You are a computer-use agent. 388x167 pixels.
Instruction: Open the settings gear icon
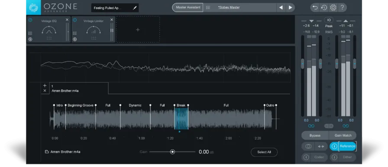(333, 8)
